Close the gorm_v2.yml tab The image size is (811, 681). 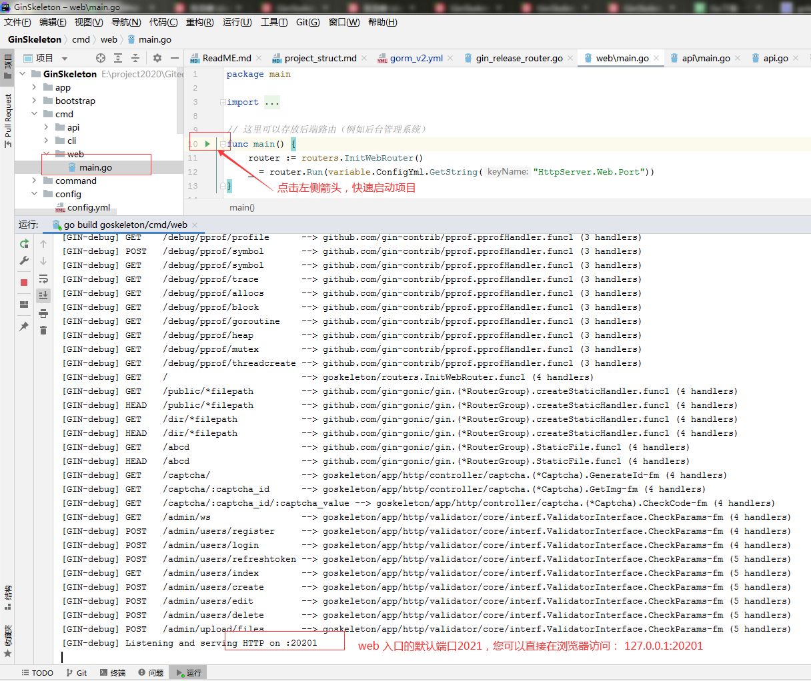point(450,58)
